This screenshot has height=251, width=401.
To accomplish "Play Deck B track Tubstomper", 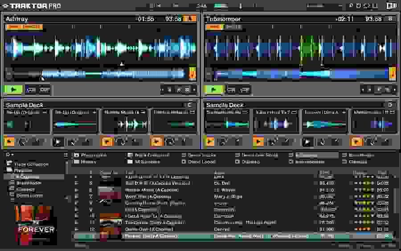I will [x=214, y=90].
